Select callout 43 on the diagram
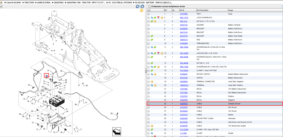 click(x=29, y=85)
